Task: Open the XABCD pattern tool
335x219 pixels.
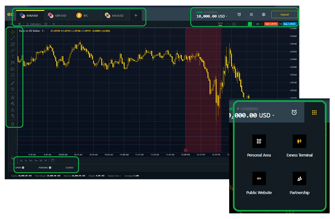Action: pyautogui.click(x=13, y=62)
